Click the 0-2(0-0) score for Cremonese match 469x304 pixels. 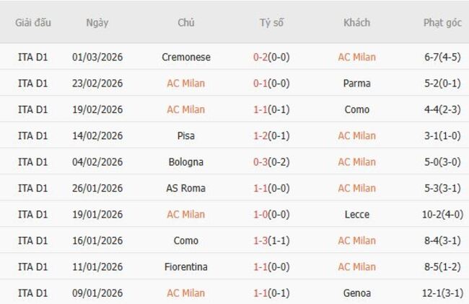271,57
